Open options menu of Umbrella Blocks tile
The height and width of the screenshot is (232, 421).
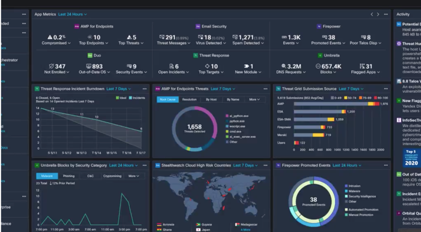tap(144, 165)
